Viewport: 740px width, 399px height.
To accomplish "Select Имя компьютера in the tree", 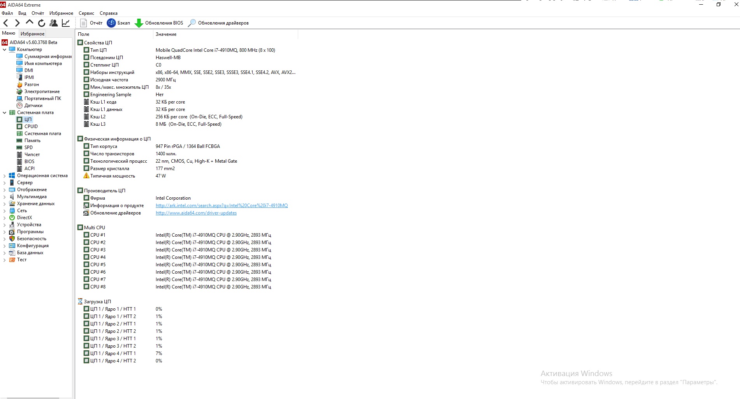I will (39, 63).
